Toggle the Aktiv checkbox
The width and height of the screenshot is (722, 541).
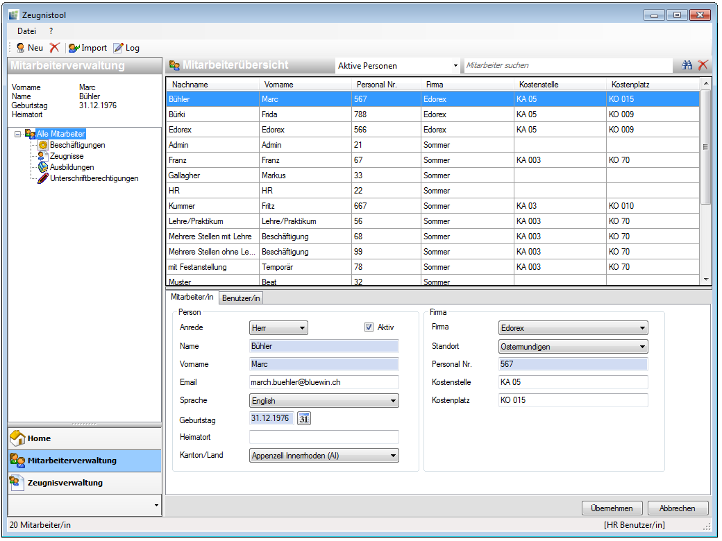[369, 327]
